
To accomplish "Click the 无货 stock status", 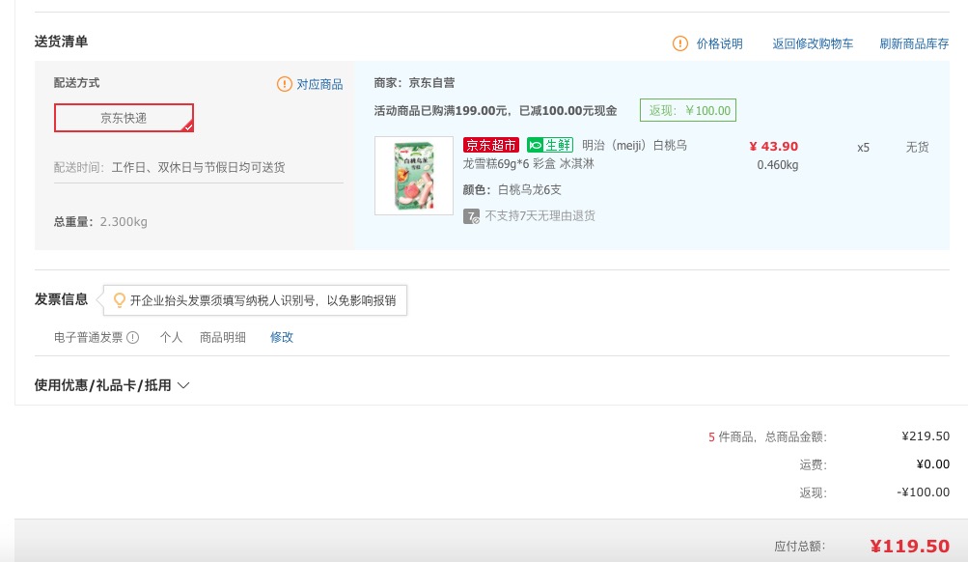I will pyautogui.click(x=917, y=147).
